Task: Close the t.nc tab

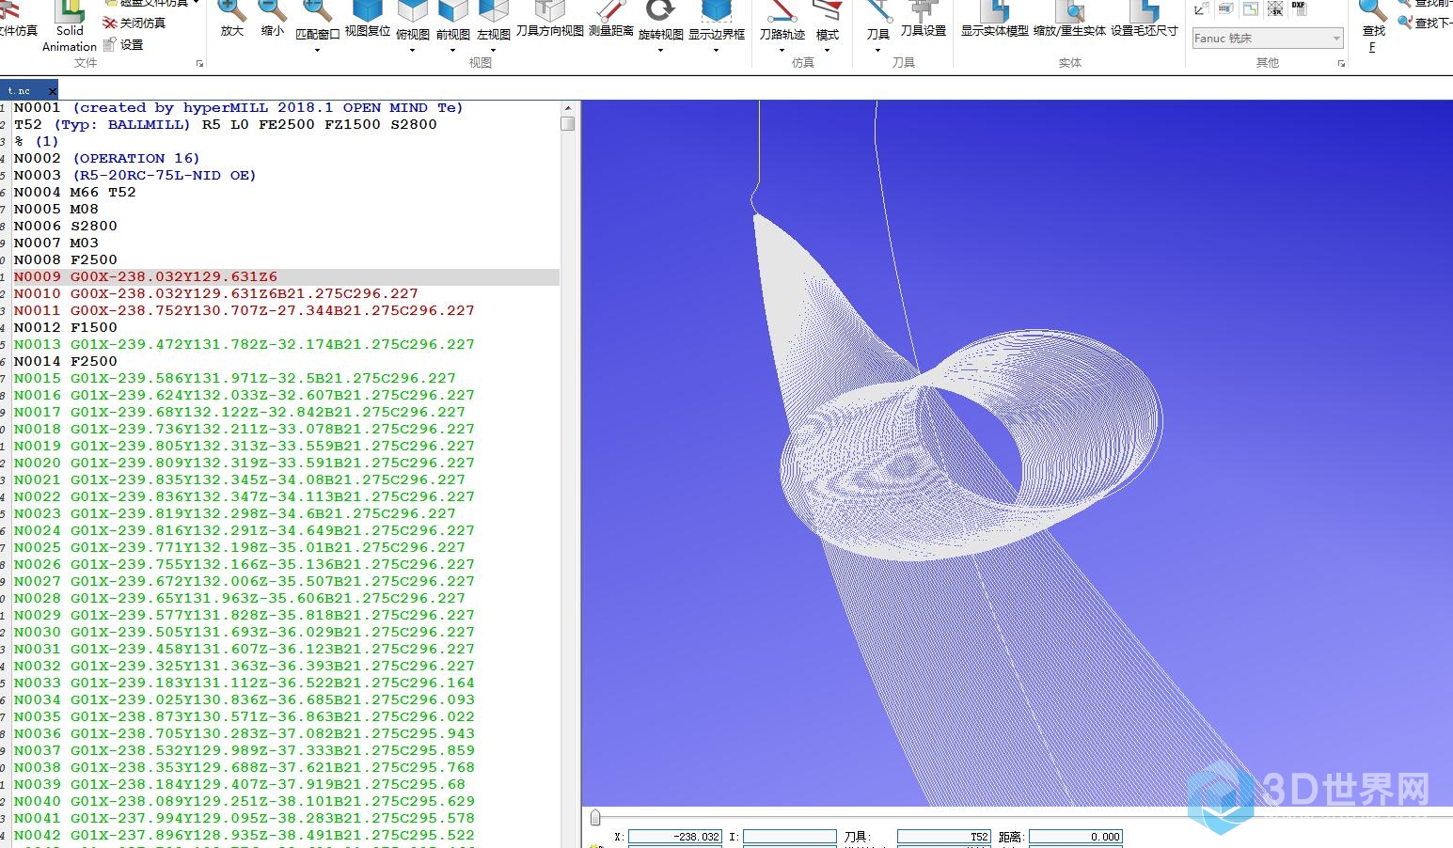Action: [53, 91]
